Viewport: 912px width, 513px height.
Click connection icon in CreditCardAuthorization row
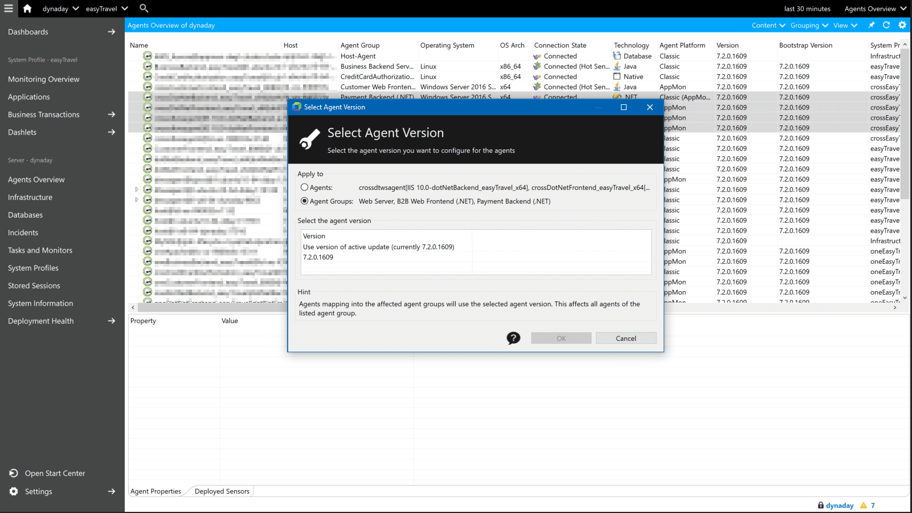coord(537,76)
